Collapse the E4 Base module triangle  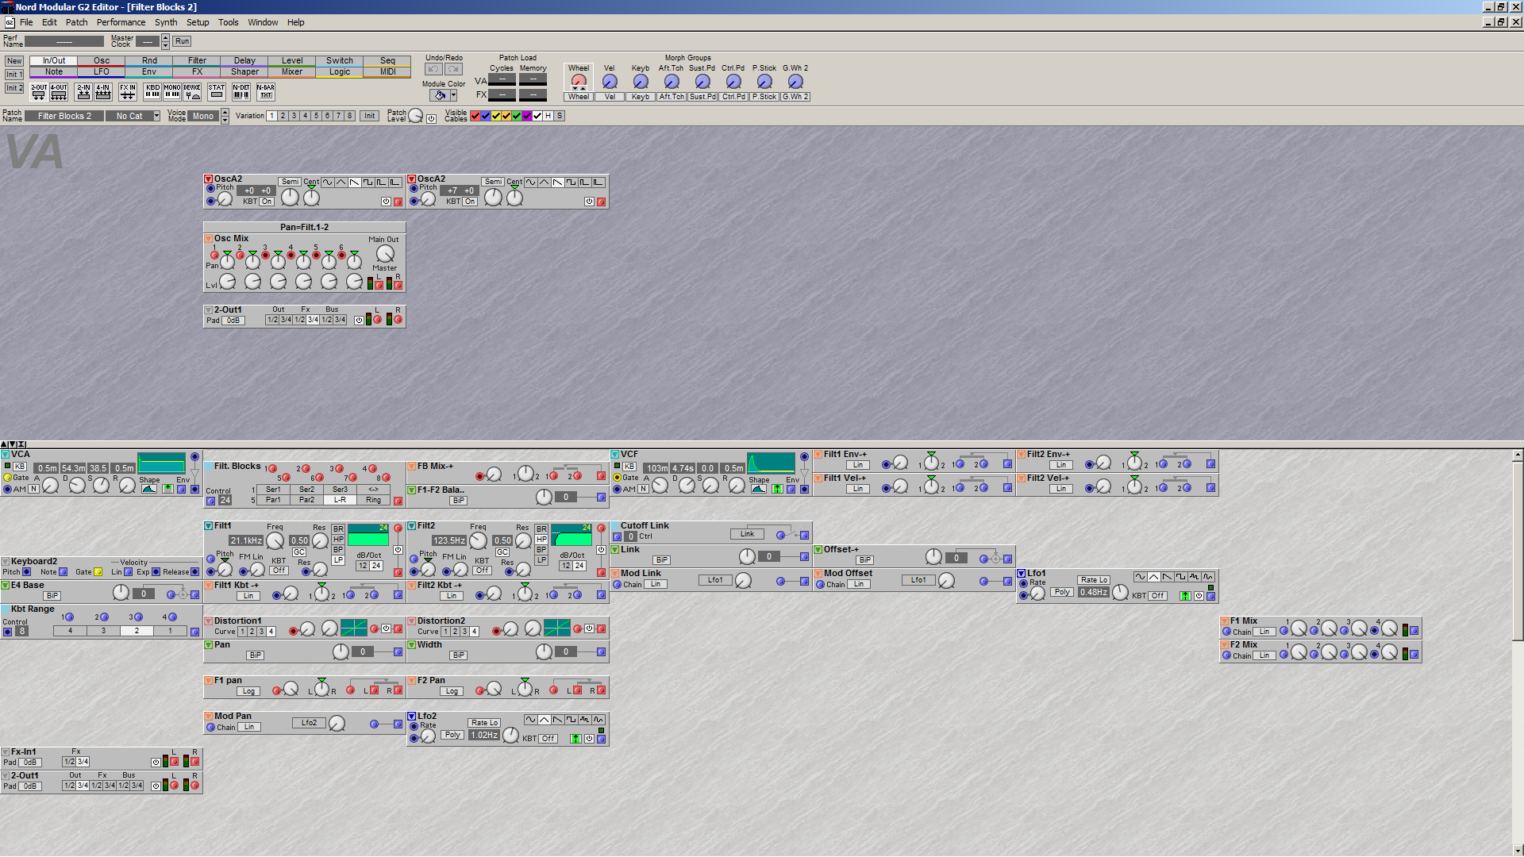click(x=6, y=586)
